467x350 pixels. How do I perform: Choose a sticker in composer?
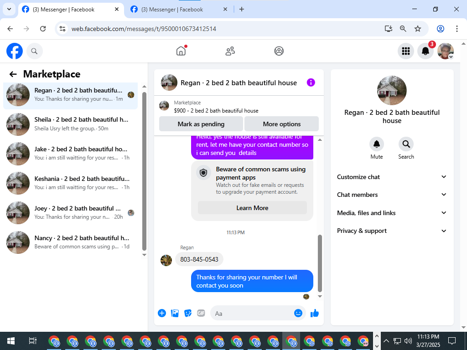[188, 313]
